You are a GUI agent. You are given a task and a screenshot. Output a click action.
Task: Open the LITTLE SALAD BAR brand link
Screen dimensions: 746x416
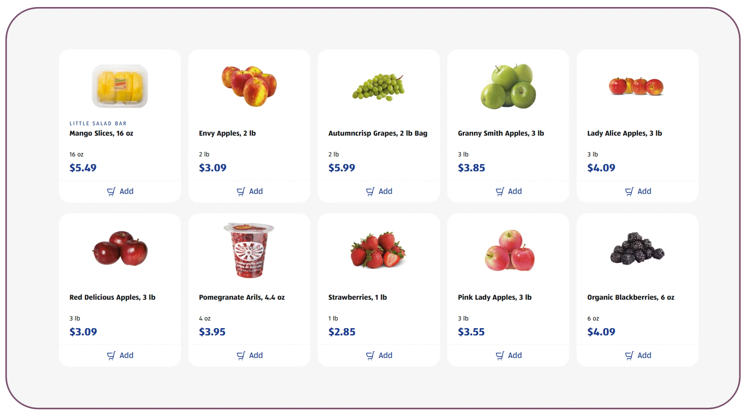(x=98, y=123)
